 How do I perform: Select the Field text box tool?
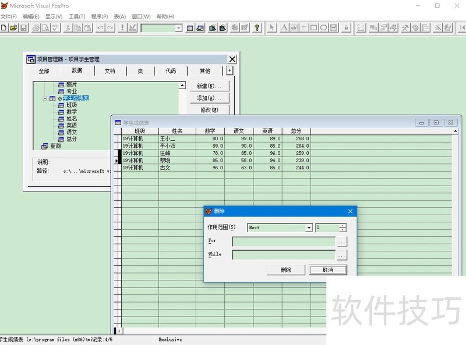coord(294,28)
